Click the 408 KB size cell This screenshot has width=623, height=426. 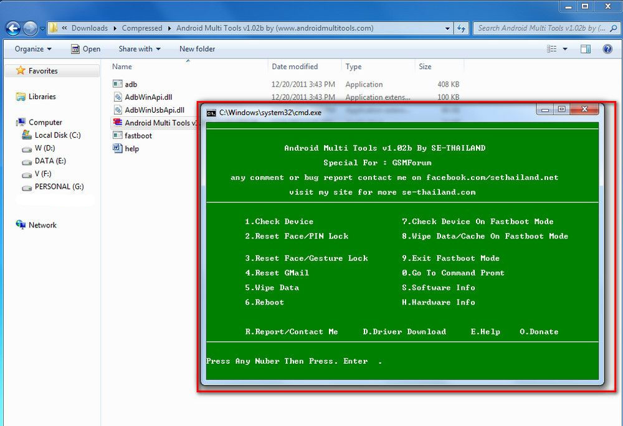coord(448,84)
